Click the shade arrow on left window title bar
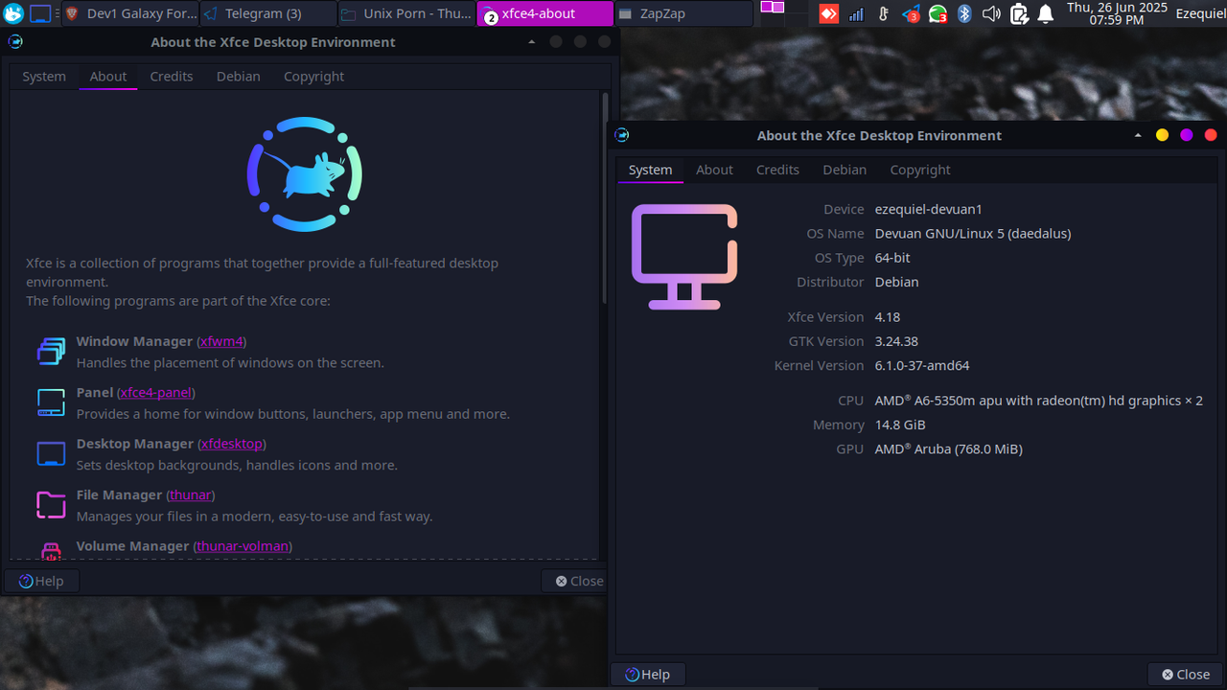The height and width of the screenshot is (690, 1227). 532,42
